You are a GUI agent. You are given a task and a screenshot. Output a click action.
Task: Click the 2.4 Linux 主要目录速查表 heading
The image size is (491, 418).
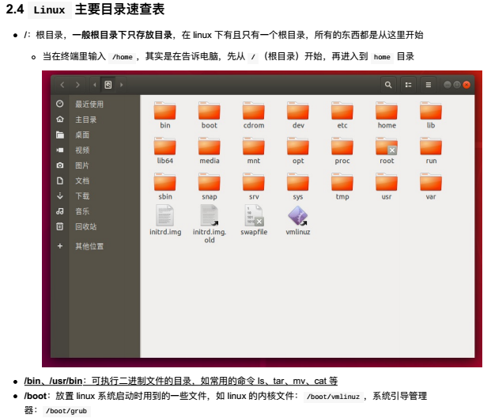coord(85,9)
